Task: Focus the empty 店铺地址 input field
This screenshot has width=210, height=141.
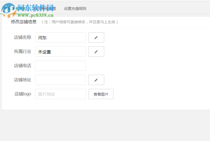Action: point(60,80)
